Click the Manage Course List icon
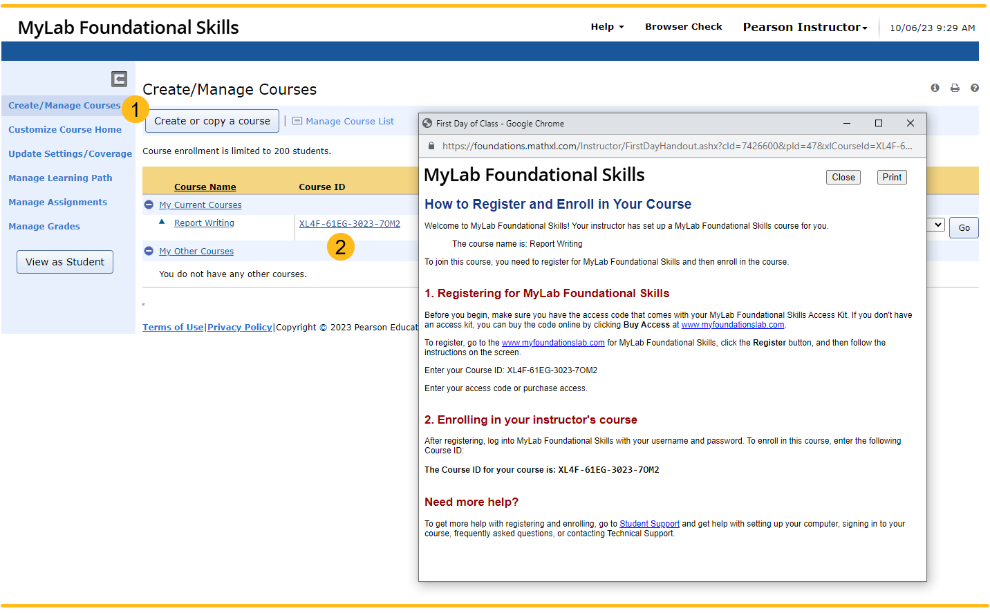This screenshot has height=613, width=990. 297,121
